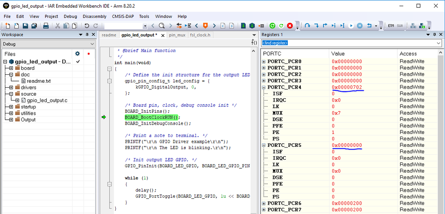Open the Debug menu

70,16
